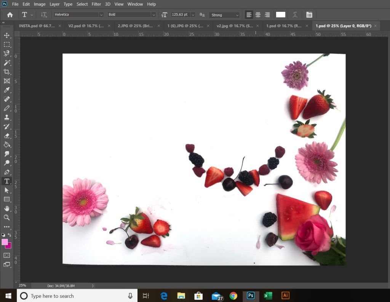Select the Move tool
Viewport: 390px width, 302px height.
click(x=6, y=35)
